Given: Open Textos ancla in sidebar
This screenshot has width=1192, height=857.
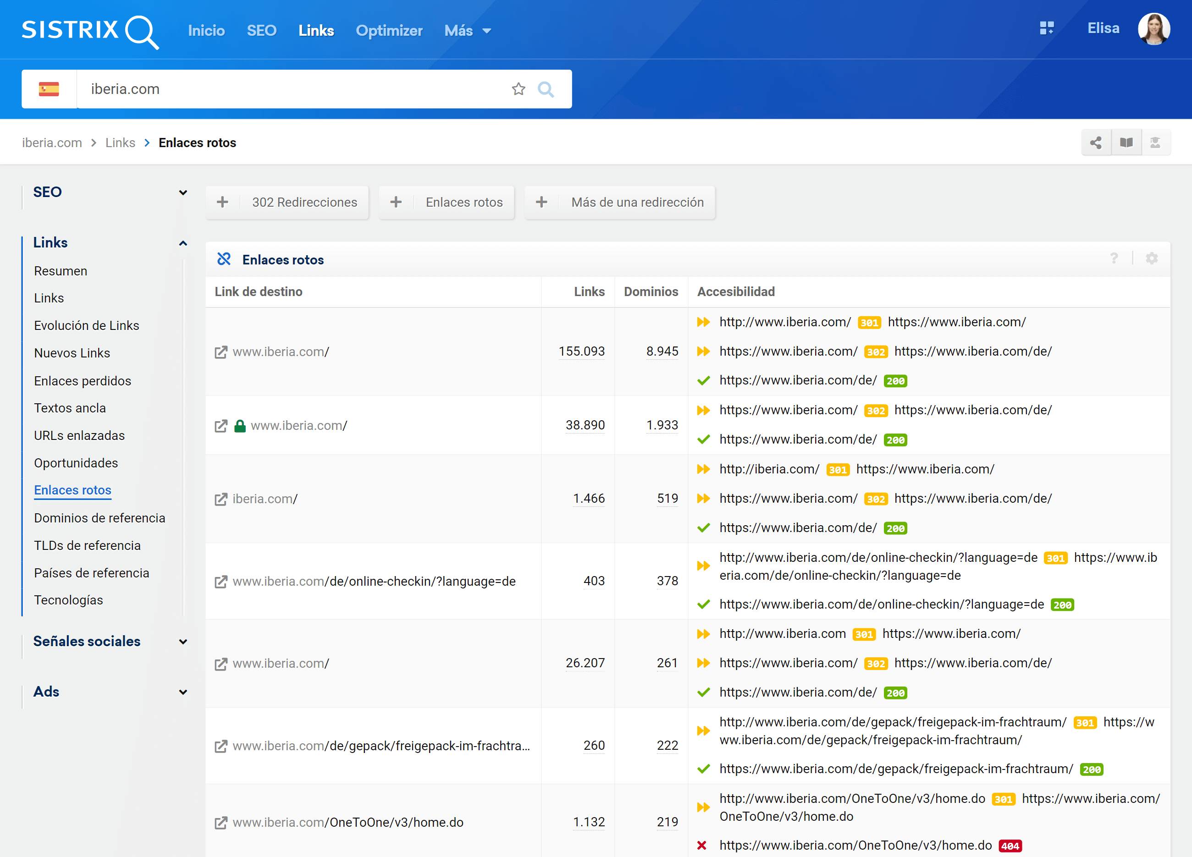Looking at the screenshot, I should click(x=70, y=408).
